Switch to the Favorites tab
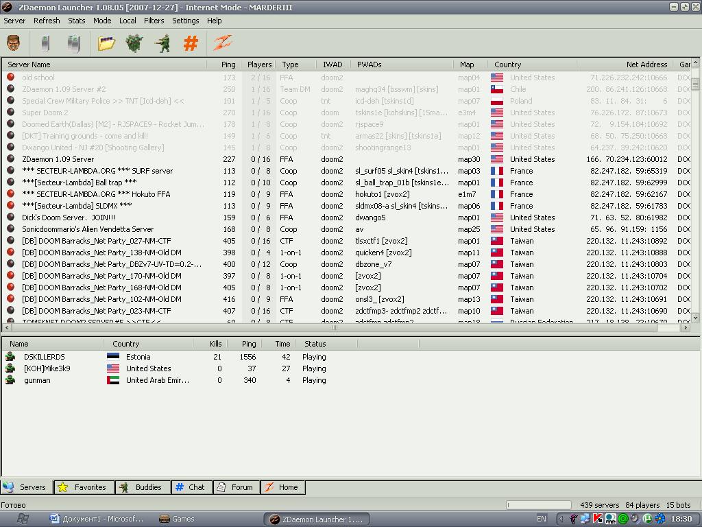702x527 pixels. point(84,487)
